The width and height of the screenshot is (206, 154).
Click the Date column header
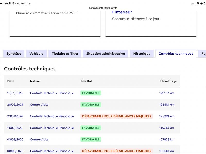[x=11, y=81]
